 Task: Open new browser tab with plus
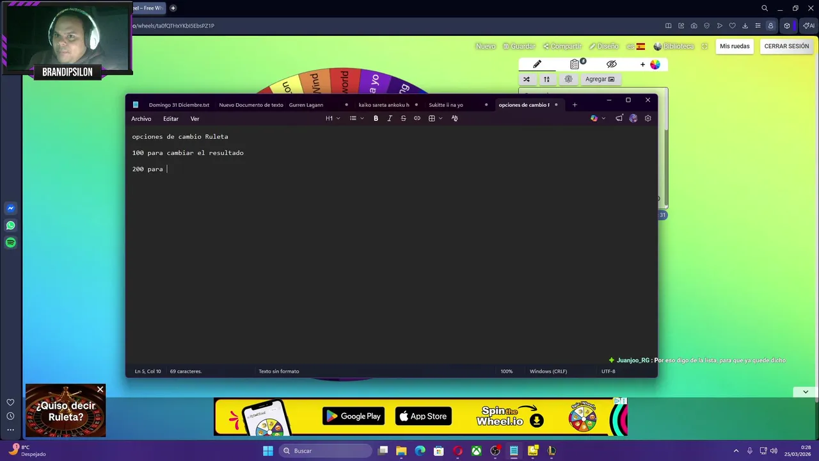pos(173,8)
